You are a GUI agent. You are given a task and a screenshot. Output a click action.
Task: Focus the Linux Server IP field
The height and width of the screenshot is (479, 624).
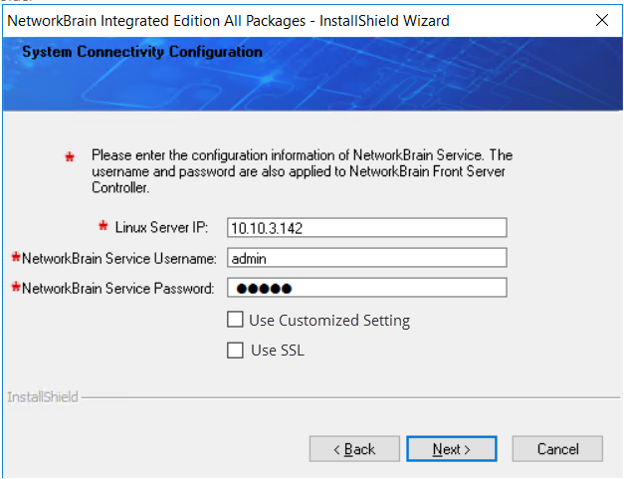coord(367,228)
